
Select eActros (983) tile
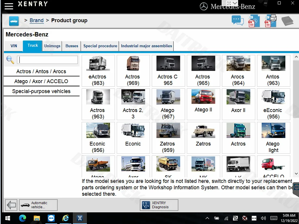tap(98, 71)
